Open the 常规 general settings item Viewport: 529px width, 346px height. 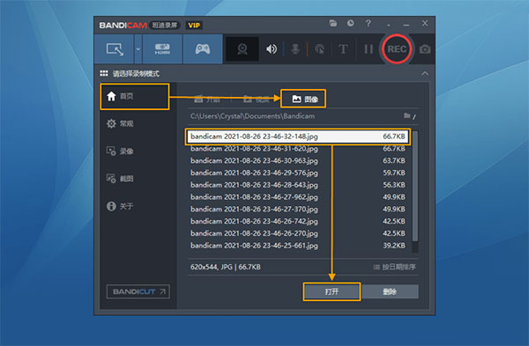[x=120, y=123]
